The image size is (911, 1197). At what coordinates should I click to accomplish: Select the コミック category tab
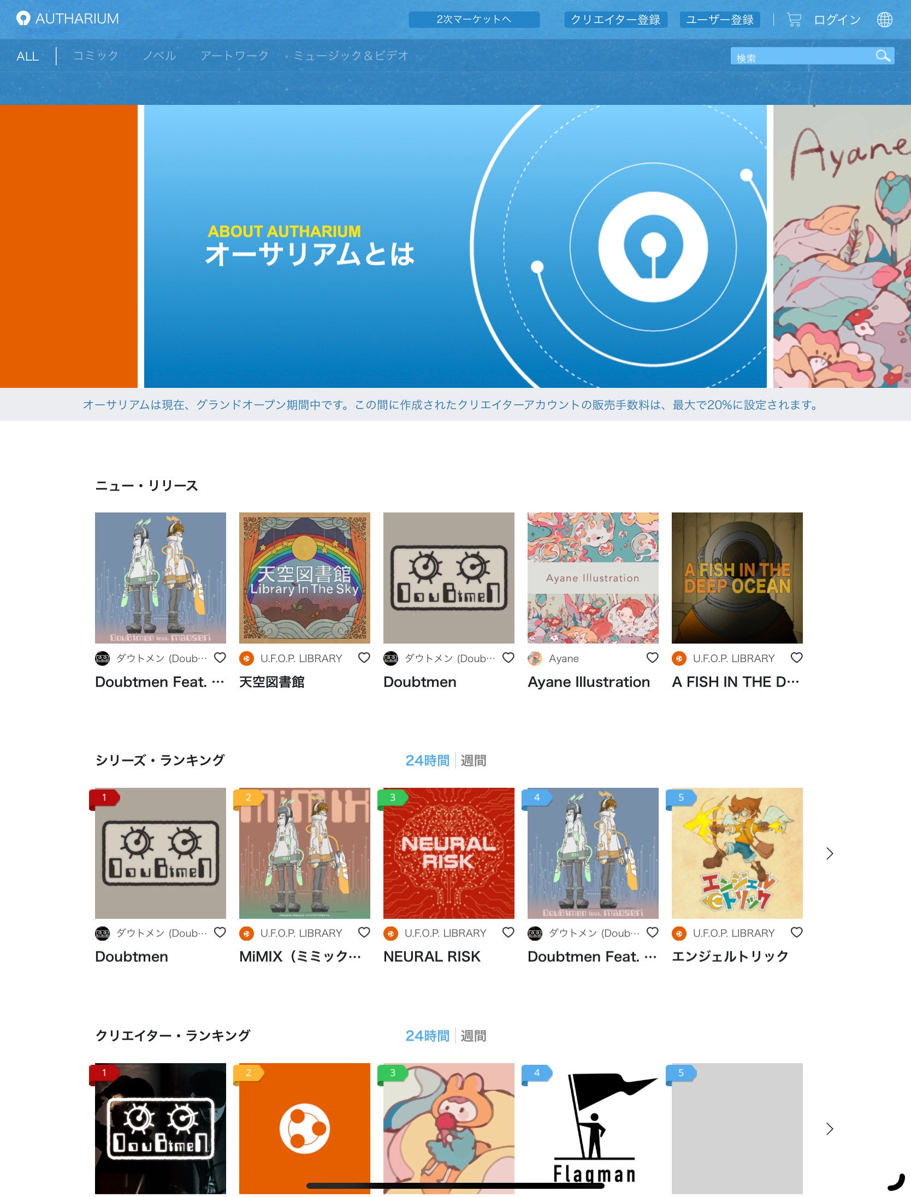click(x=96, y=56)
